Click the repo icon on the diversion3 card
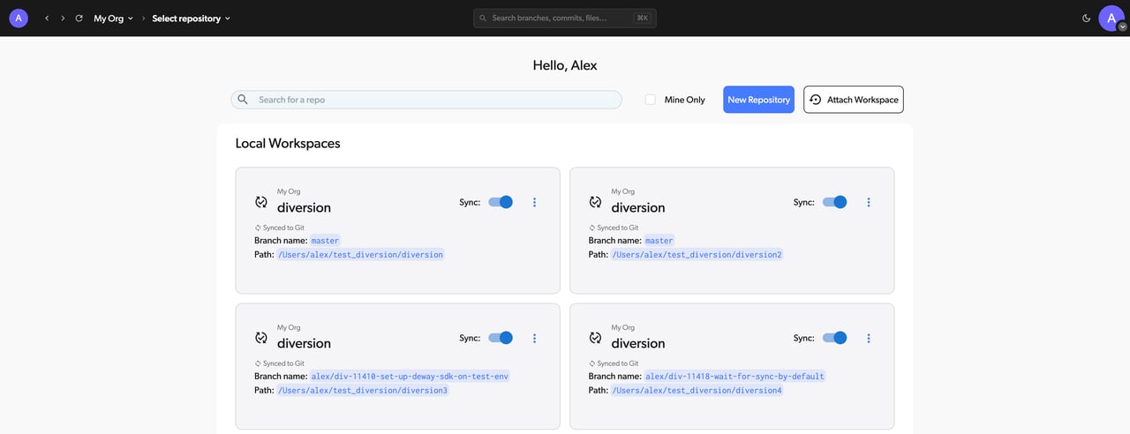The width and height of the screenshot is (1130, 434). 261,338
